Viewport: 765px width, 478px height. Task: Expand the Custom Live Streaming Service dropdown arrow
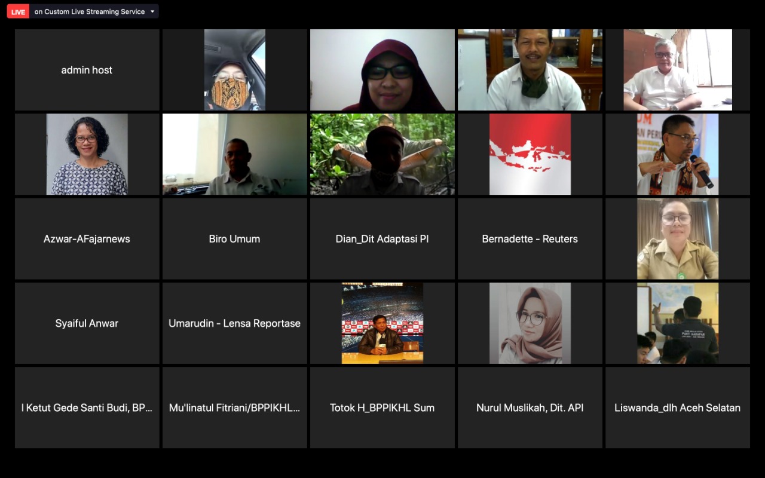[x=152, y=11]
